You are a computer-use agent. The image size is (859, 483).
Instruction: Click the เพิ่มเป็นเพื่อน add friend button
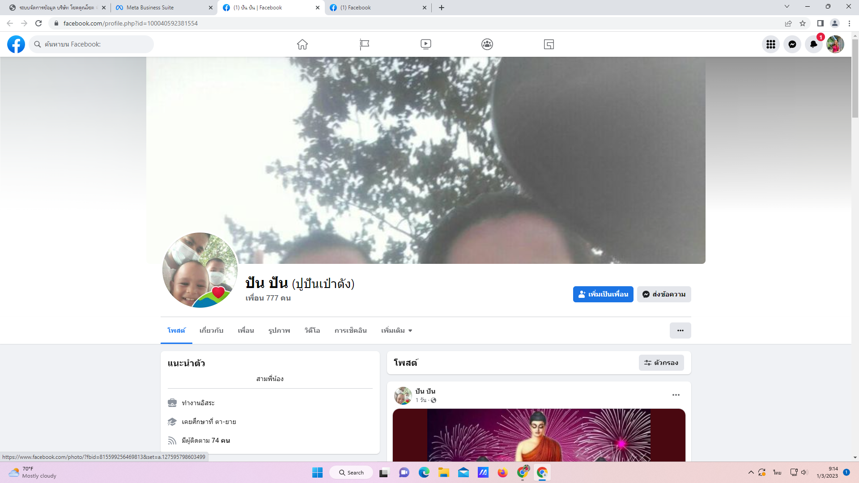click(x=603, y=294)
